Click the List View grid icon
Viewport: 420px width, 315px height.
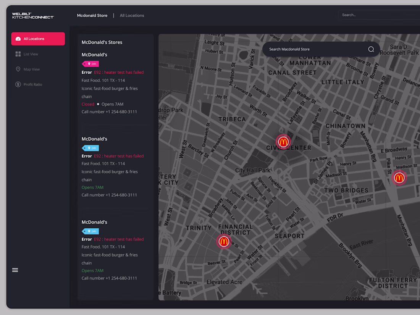tap(18, 54)
